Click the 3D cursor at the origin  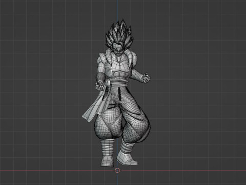117,171
